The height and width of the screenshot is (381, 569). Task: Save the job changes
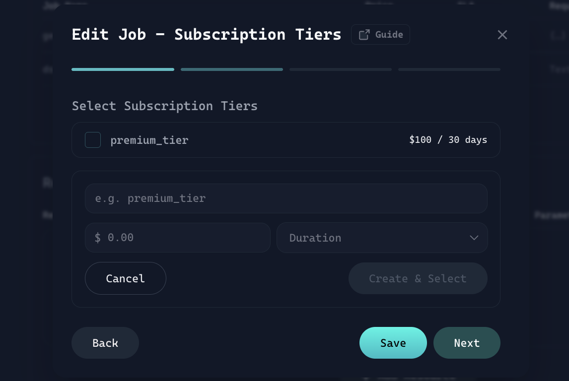click(x=393, y=343)
